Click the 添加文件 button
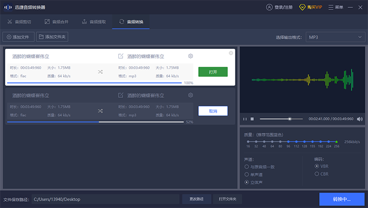Screen dimensions: 368x208 [18, 37]
